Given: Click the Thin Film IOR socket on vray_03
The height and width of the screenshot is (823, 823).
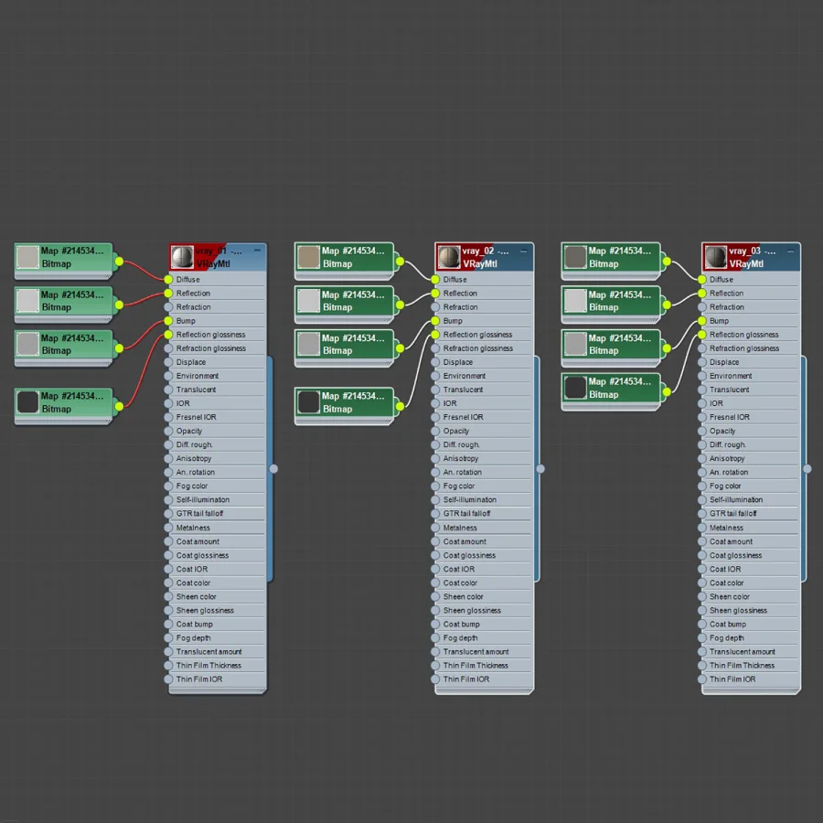Looking at the screenshot, I should click(701, 679).
